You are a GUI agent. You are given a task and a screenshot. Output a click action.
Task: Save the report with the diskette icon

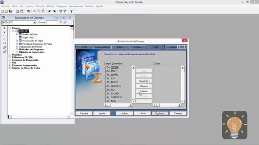pyautogui.click(x=11, y=11)
